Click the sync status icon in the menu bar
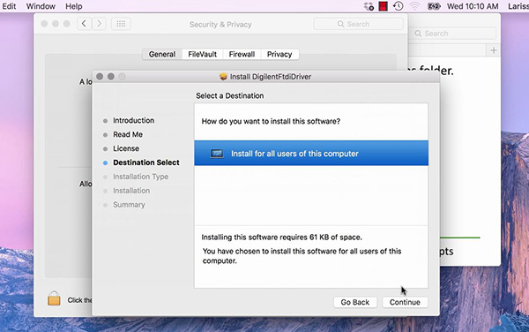Viewport: 529px width, 332px height. point(369,6)
